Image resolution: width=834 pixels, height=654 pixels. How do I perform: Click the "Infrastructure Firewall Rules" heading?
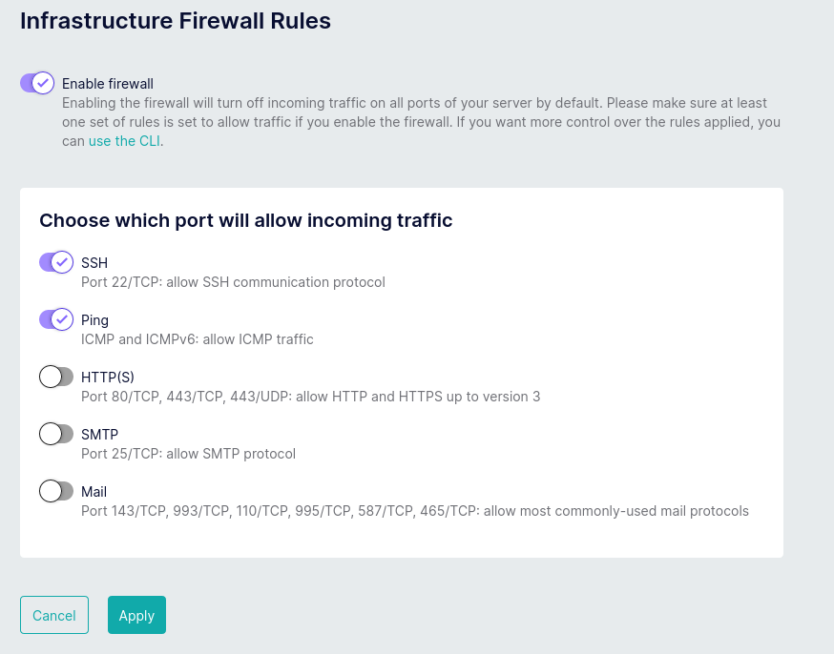pos(176,20)
